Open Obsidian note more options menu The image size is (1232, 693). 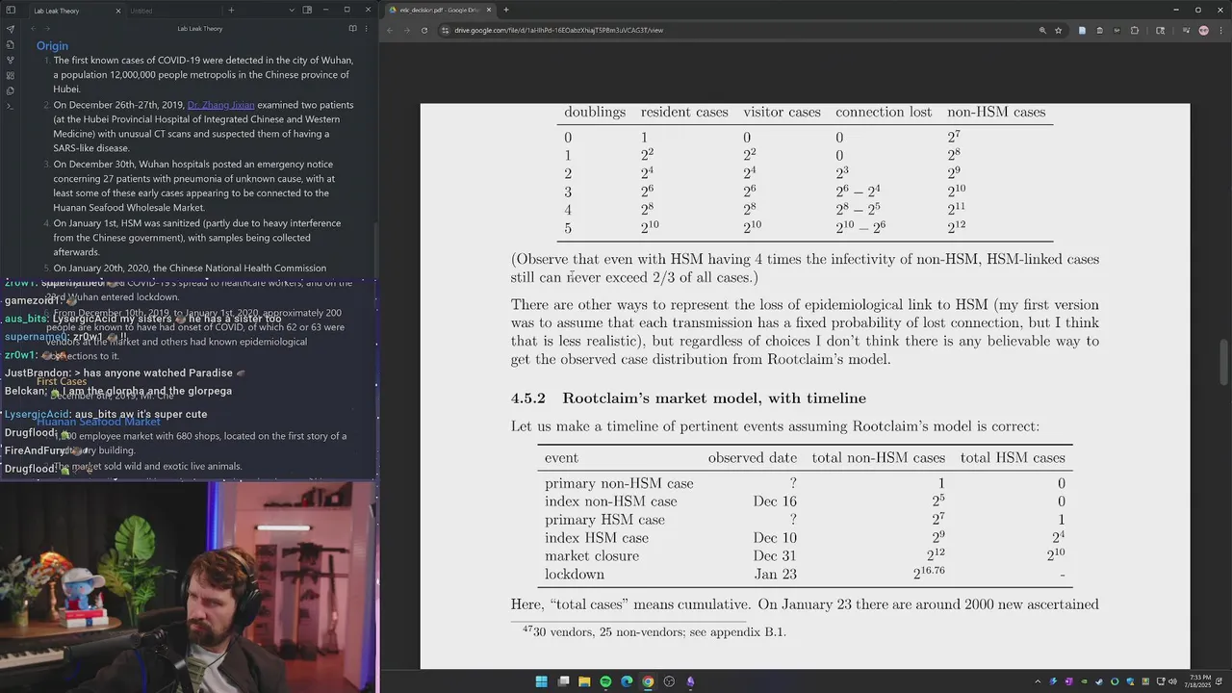(367, 29)
